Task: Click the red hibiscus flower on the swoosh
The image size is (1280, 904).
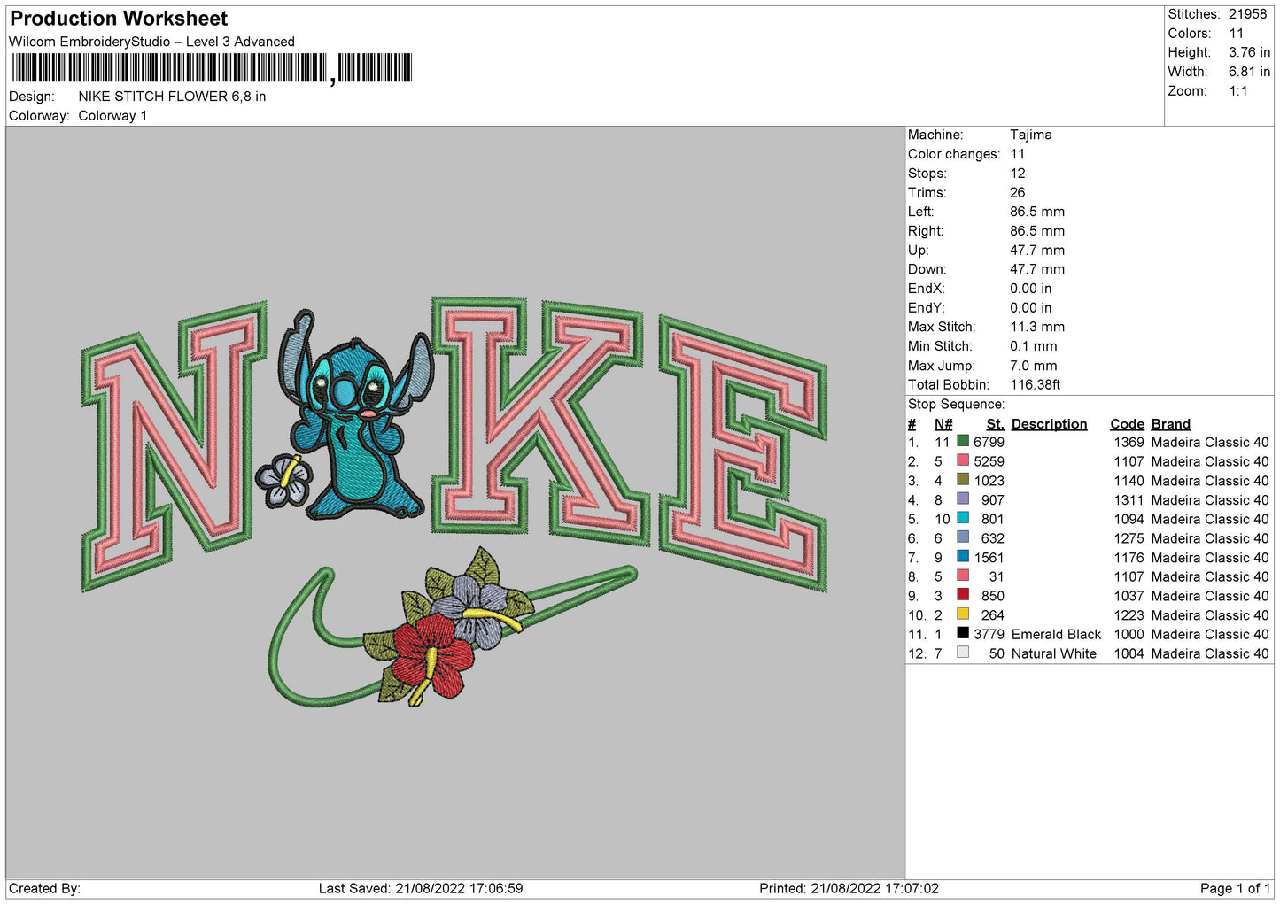Action: click(x=432, y=660)
